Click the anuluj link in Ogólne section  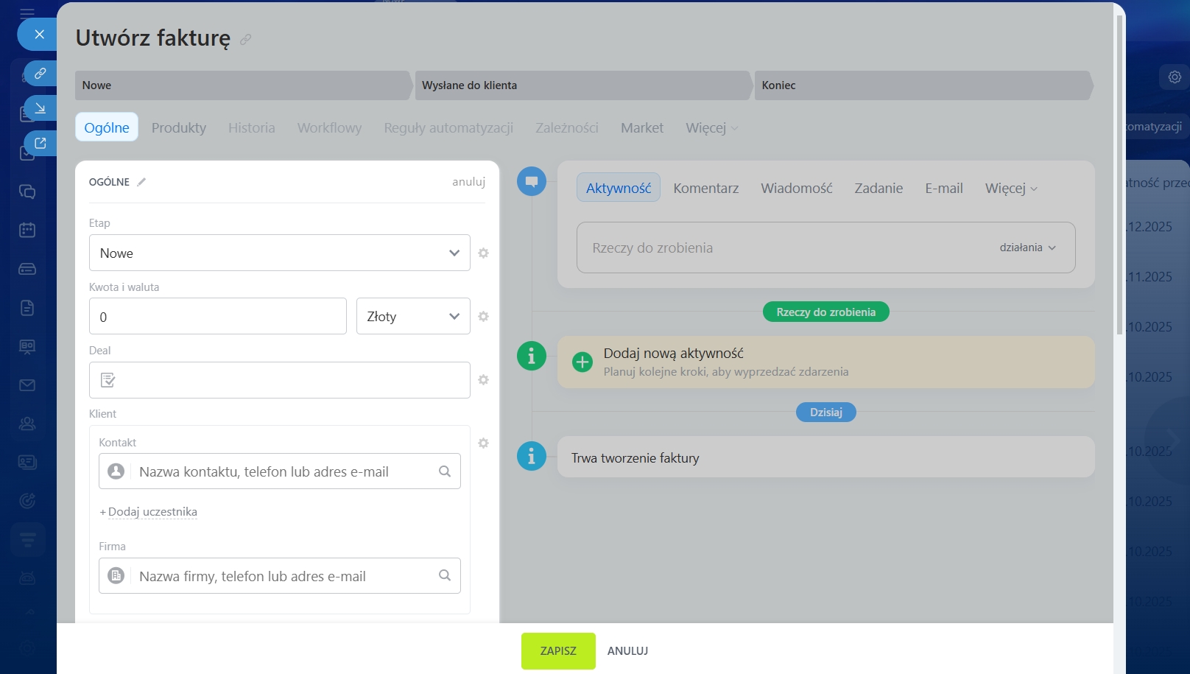pos(468,182)
